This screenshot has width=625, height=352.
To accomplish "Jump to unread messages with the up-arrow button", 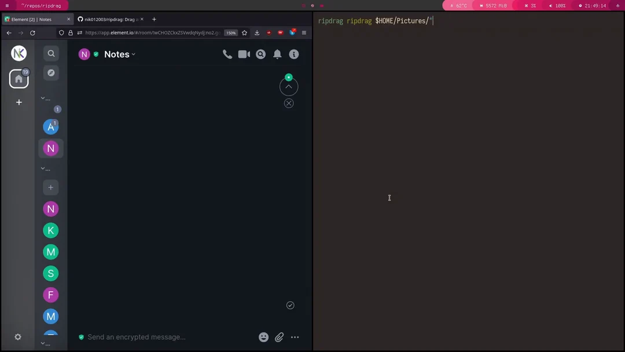I will tap(288, 86).
